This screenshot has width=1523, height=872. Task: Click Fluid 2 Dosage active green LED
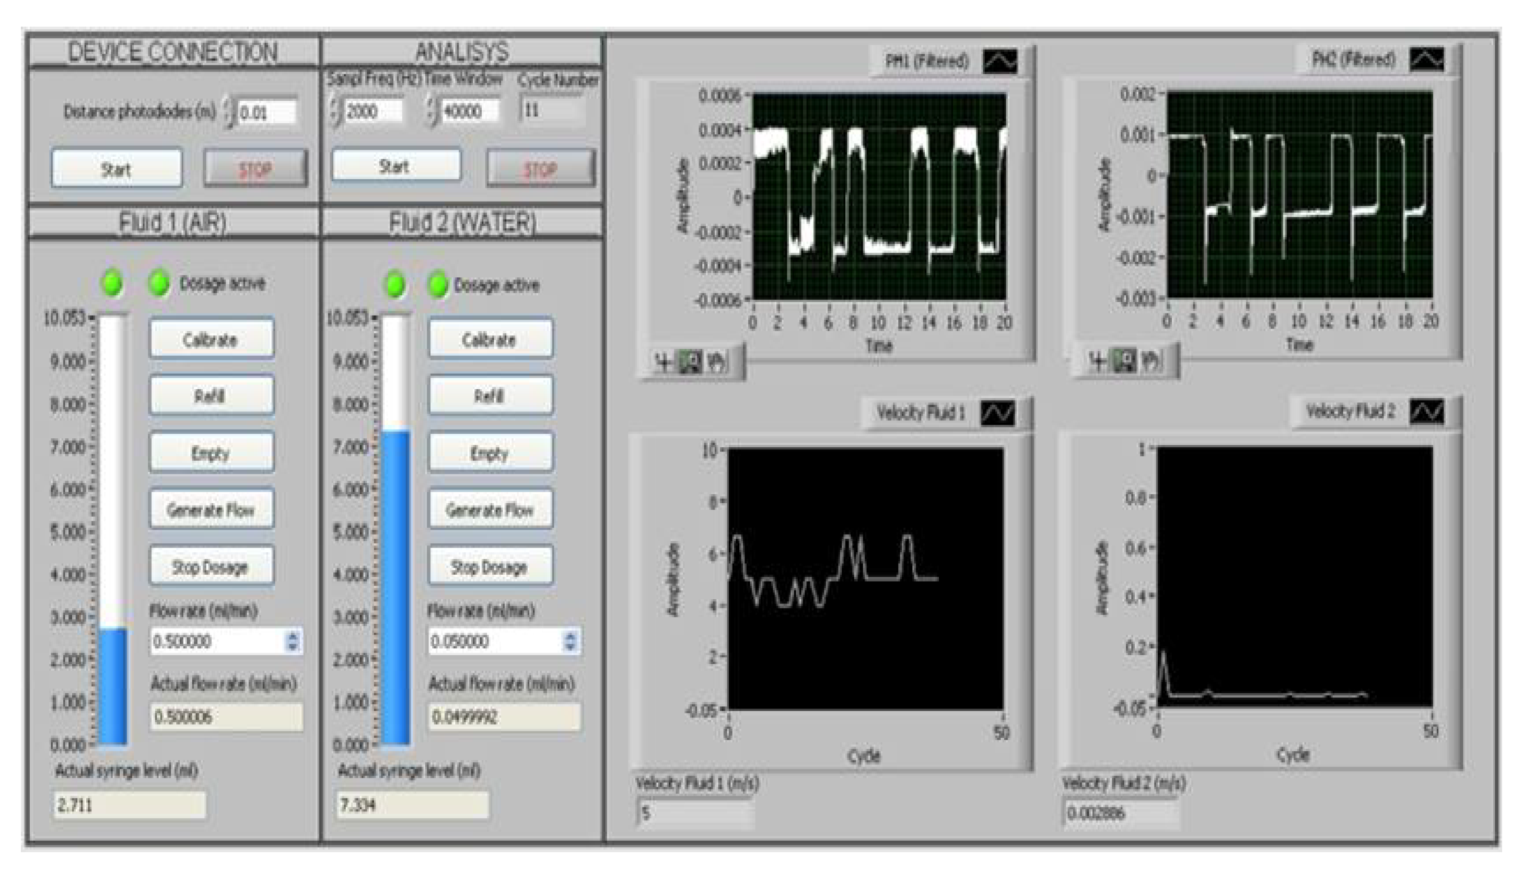pos(438,285)
